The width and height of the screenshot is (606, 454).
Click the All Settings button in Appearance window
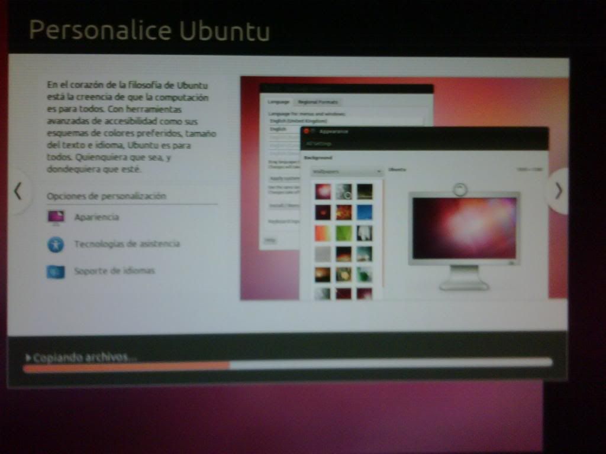point(319,144)
